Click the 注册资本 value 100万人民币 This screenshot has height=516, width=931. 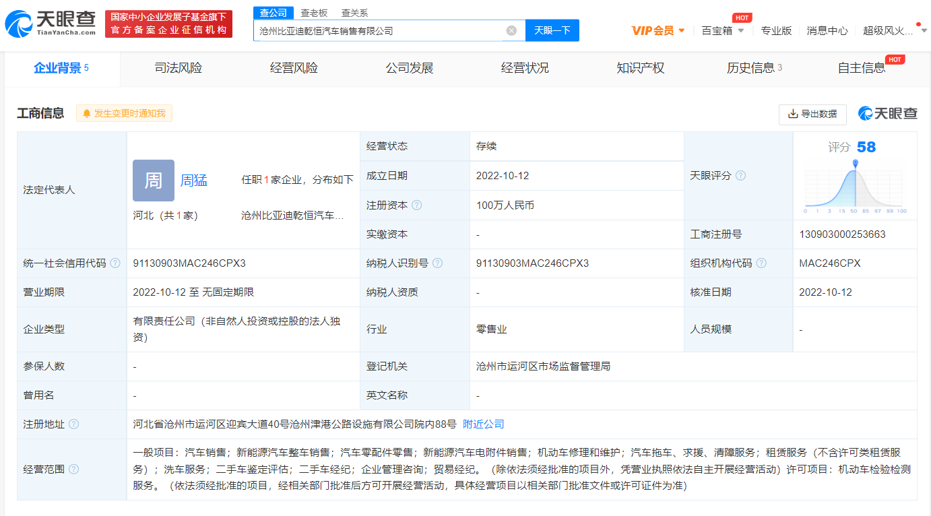[x=505, y=205]
